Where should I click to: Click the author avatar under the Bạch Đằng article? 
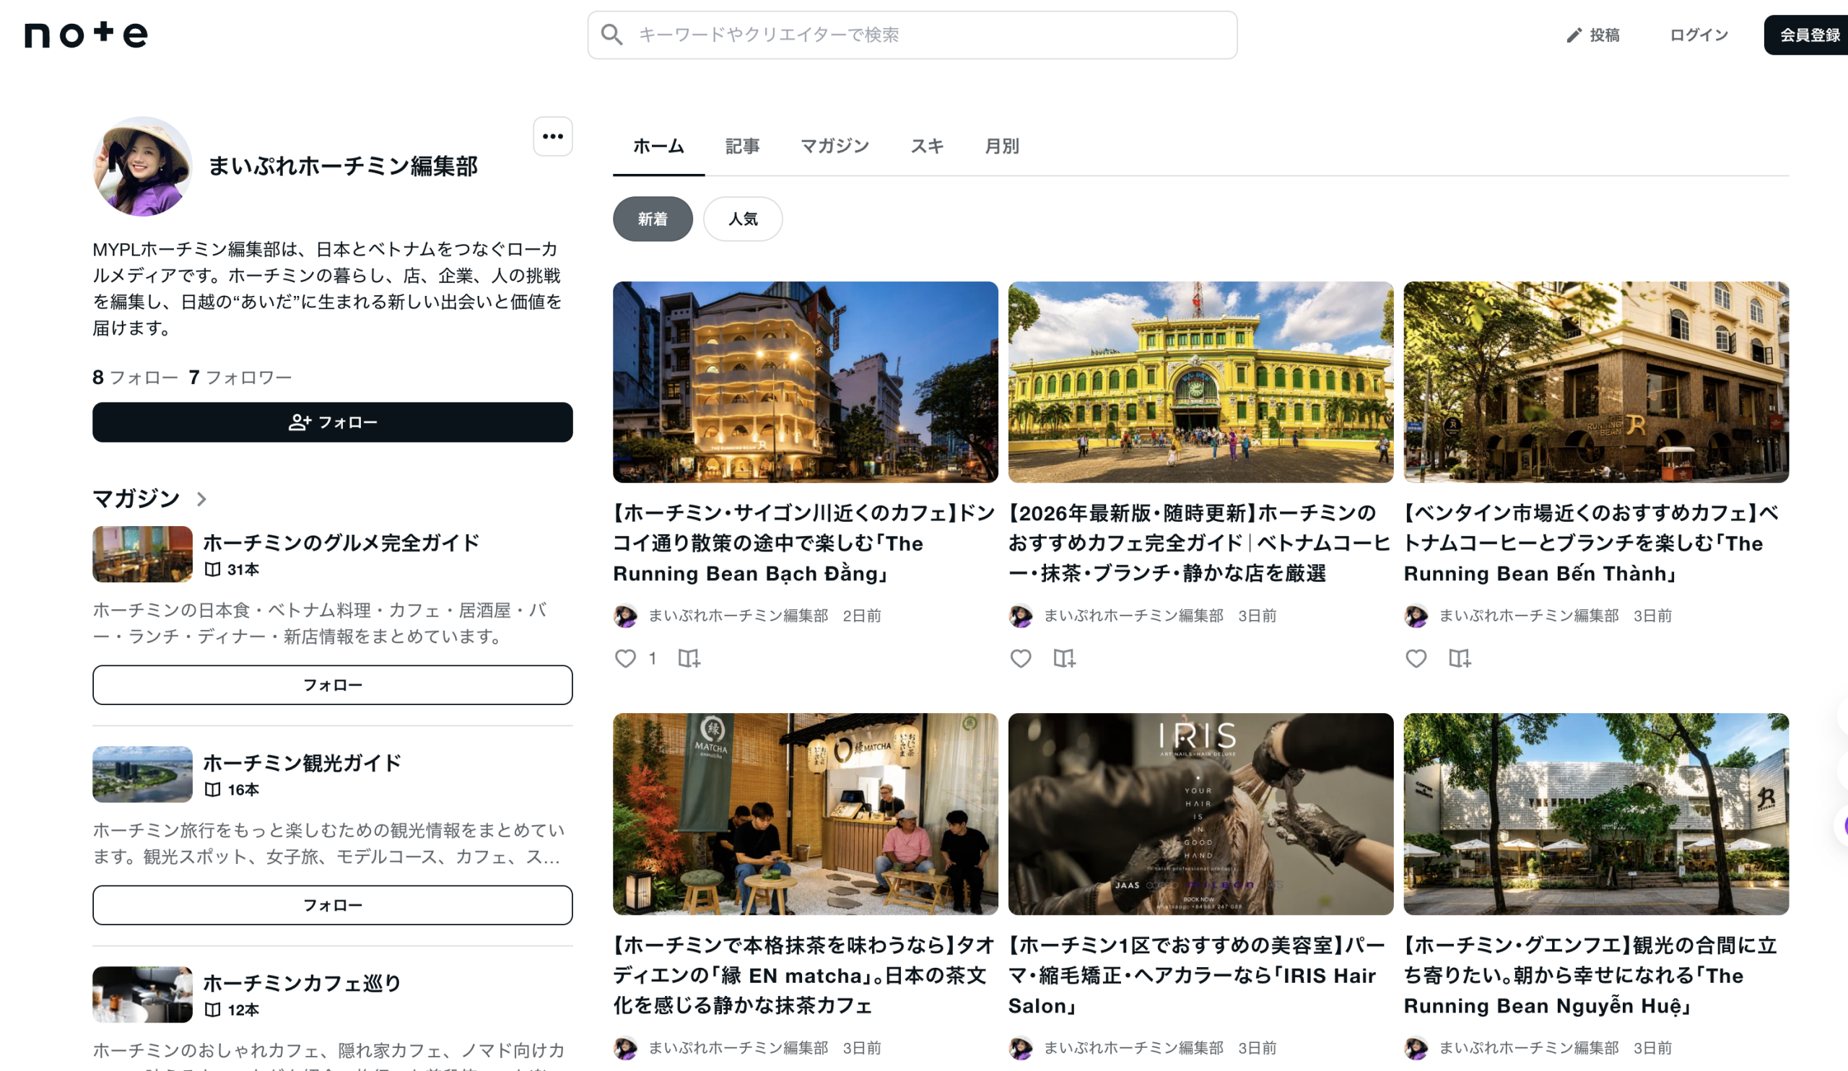[x=626, y=616]
